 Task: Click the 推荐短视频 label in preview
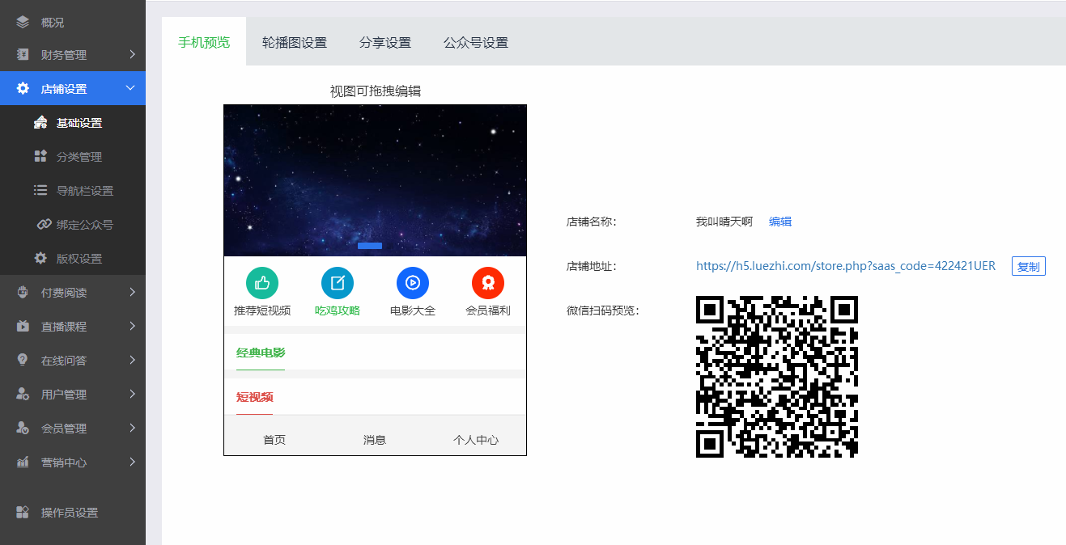pyautogui.click(x=262, y=311)
